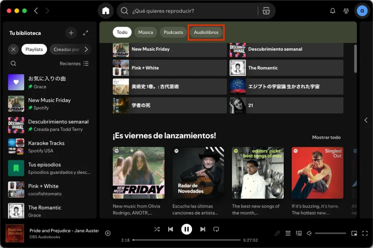
Task: Open 美術史 1巻 shortcut tile
Action: (x=170, y=87)
